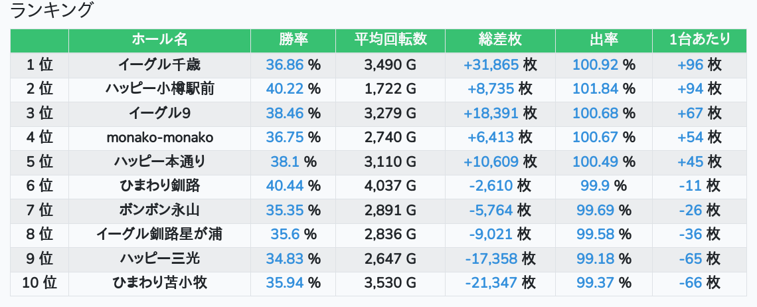Screen dimensions: 757x307
Task: Open the 36.86 win rate link
Action: click(x=284, y=64)
